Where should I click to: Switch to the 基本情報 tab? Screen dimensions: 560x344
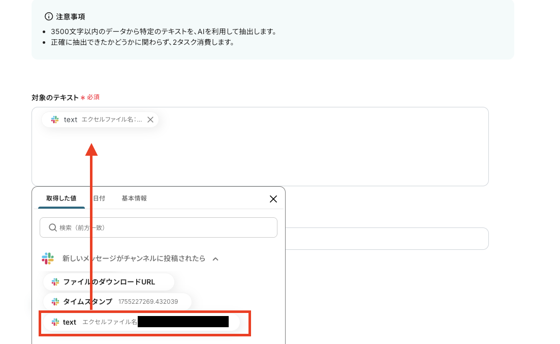134,198
